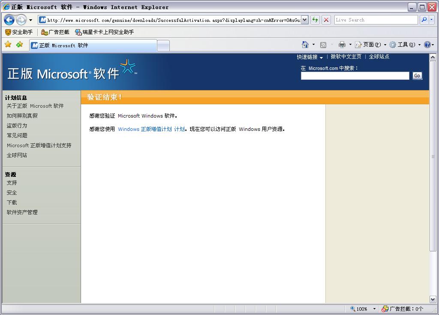The height and width of the screenshot is (315, 439).
Task: Open a new blank tab
Action: 163,45
